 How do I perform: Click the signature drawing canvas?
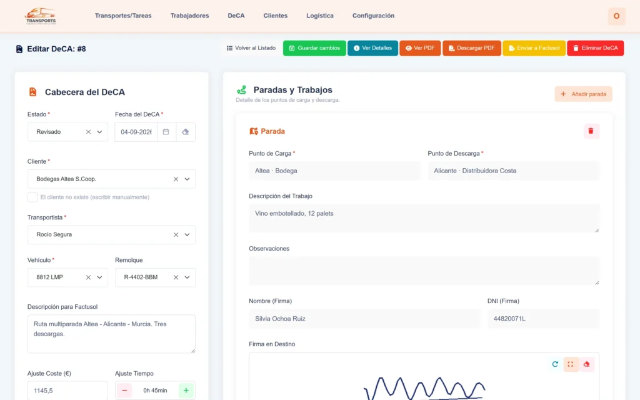click(424, 377)
